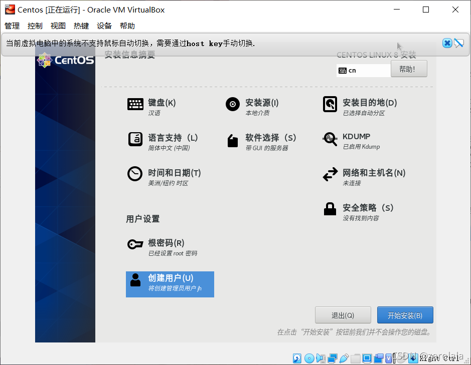Click the Right Ctrl host key indicator
Screen dimensions: 471x365
click(x=439, y=358)
